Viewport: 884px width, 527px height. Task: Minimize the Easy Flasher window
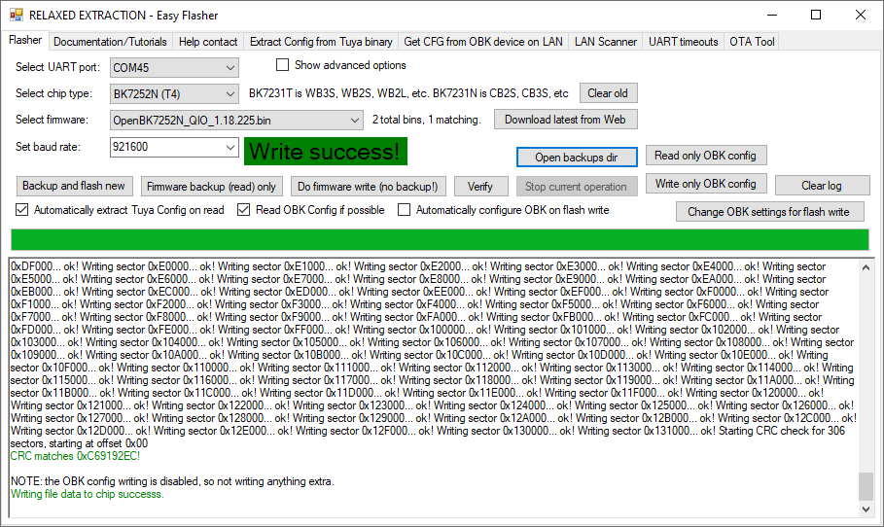coord(772,16)
